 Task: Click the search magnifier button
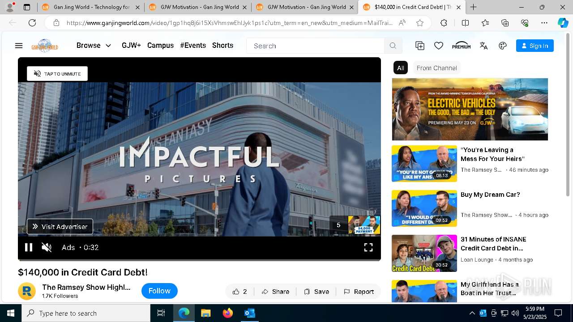[393, 46]
